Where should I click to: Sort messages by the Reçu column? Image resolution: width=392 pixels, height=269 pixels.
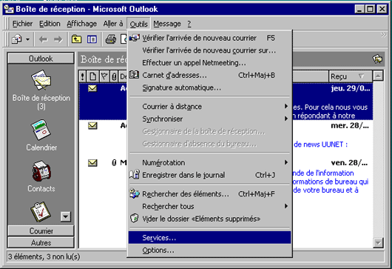click(350, 76)
